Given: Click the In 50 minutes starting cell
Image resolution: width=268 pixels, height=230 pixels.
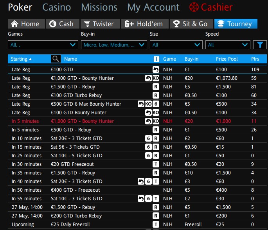Looking at the screenshot, I should pos(27,190).
